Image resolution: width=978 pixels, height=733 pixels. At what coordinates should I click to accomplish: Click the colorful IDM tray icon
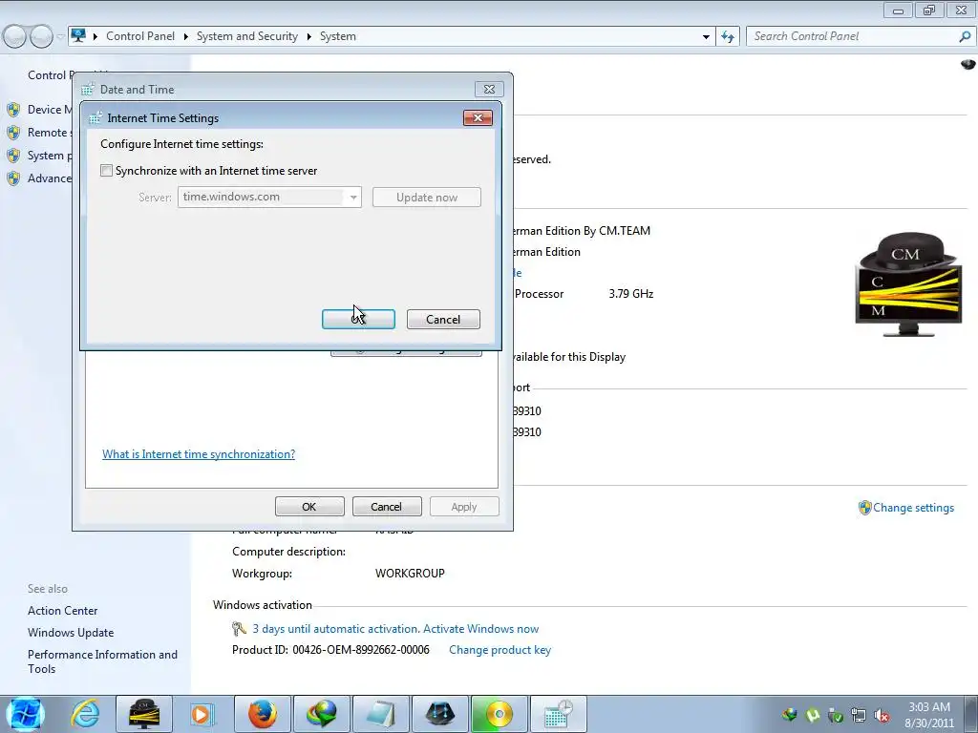click(790, 715)
